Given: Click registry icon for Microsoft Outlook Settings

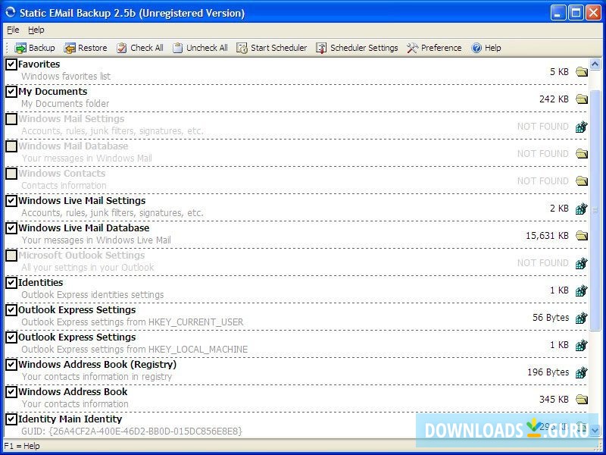Looking at the screenshot, I should (582, 263).
